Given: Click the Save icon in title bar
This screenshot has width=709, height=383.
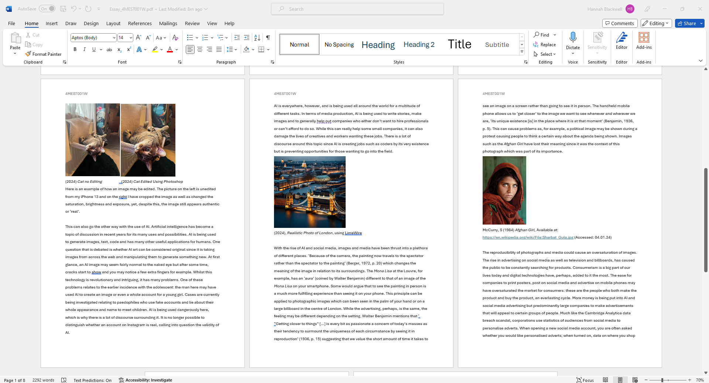Looking at the screenshot, I should 63,9.
